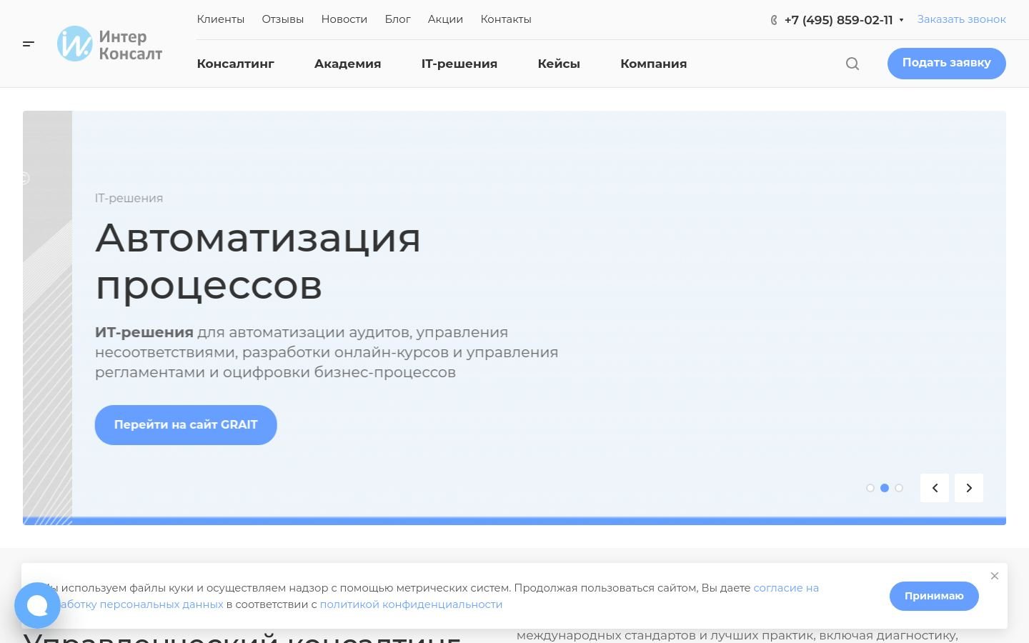The image size is (1029, 643).
Task: Open the IT-решения menu
Action: [459, 64]
